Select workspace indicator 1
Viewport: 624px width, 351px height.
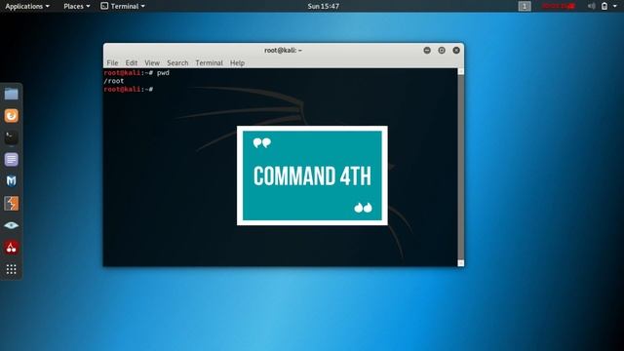point(525,6)
